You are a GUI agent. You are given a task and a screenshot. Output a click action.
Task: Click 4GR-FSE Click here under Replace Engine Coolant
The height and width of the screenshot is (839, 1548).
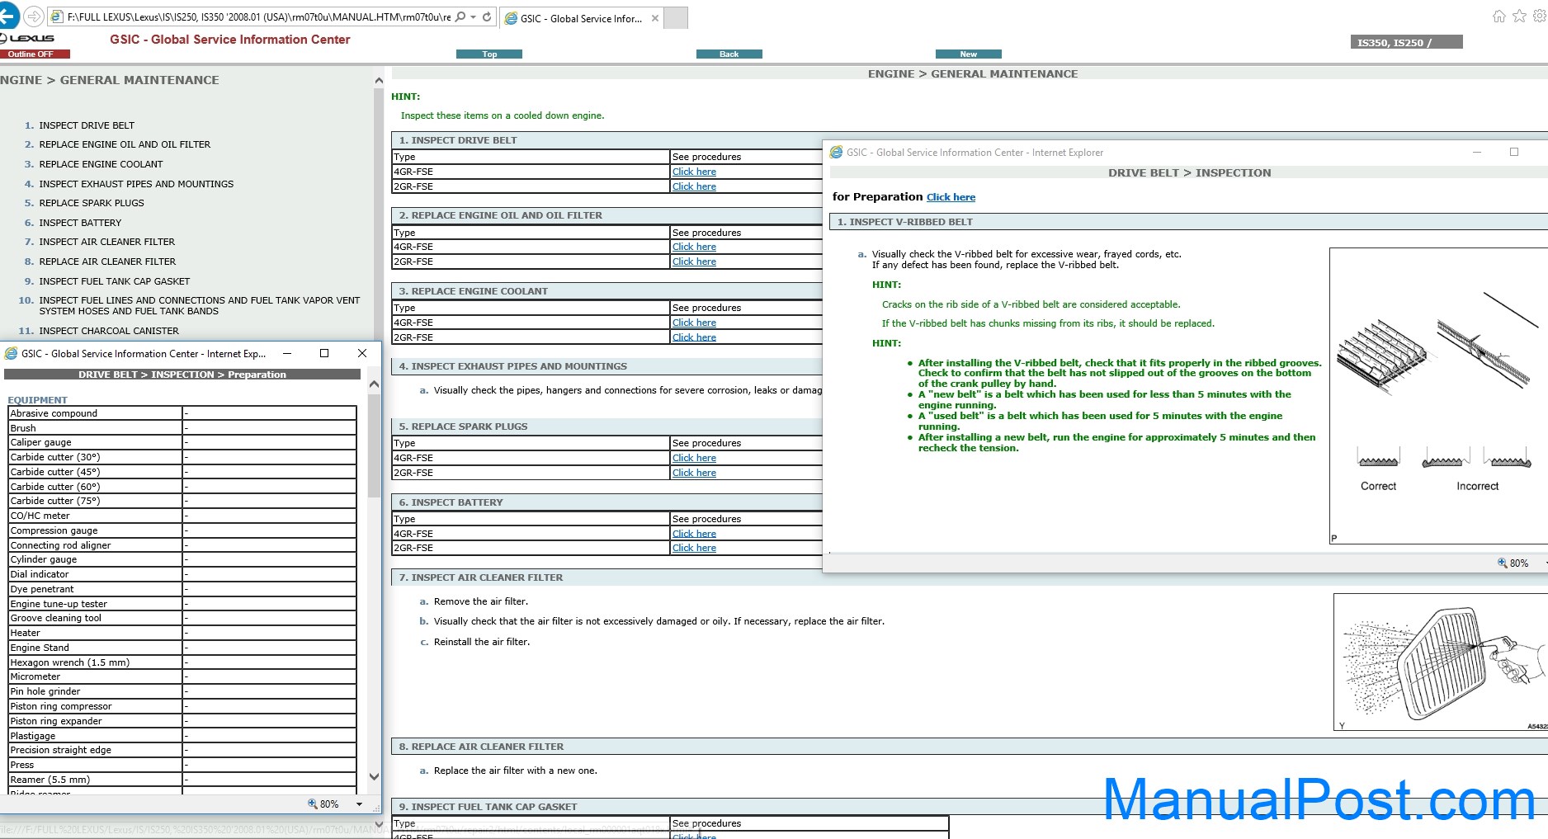694,323
